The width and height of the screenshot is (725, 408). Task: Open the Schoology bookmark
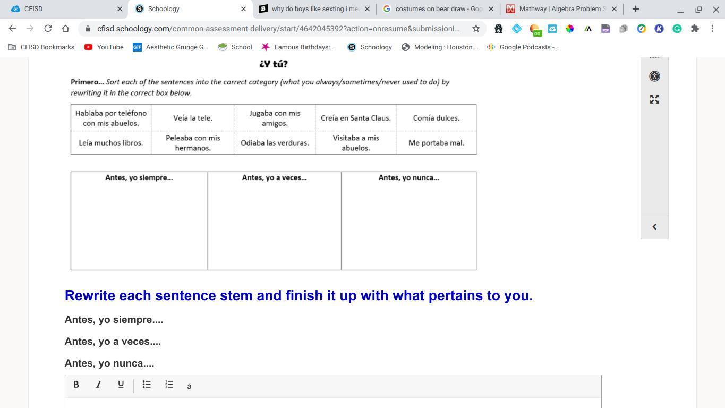click(370, 47)
